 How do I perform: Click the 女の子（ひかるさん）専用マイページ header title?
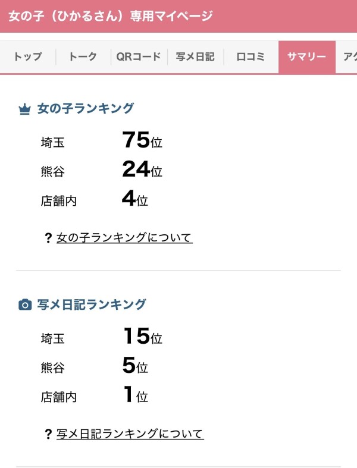click(111, 16)
